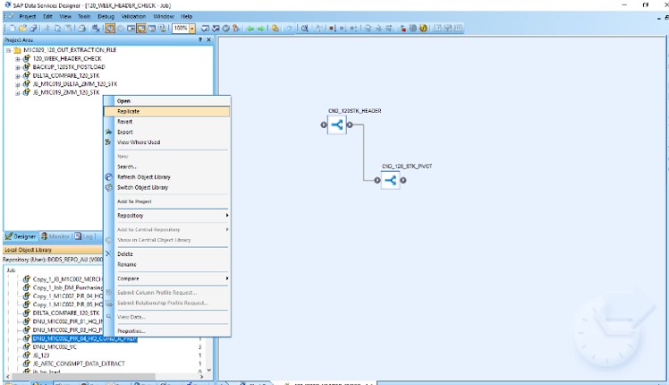This screenshot has width=669, height=385.
Task: Click the Switch Object Library icon
Action: (x=108, y=188)
